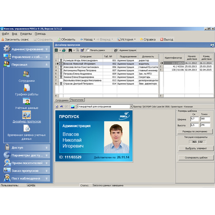Click the Выбрать элемент button
The width and height of the screenshot is (215, 215).
pyautogui.click(x=196, y=148)
